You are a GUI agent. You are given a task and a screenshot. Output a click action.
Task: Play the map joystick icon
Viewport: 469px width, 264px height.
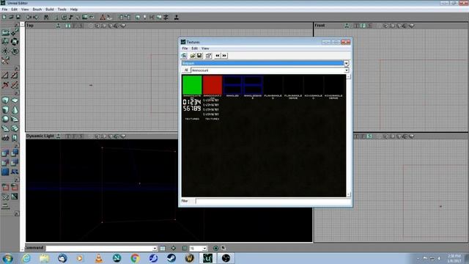(176, 18)
